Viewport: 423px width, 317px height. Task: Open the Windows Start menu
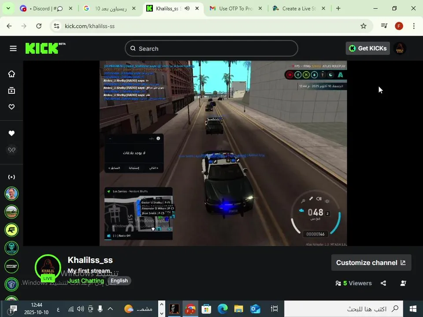pyautogui.click(x=413, y=309)
